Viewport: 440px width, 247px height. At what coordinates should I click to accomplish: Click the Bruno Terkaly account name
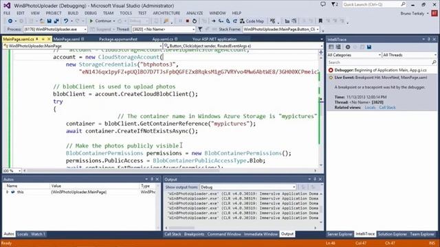point(412,13)
